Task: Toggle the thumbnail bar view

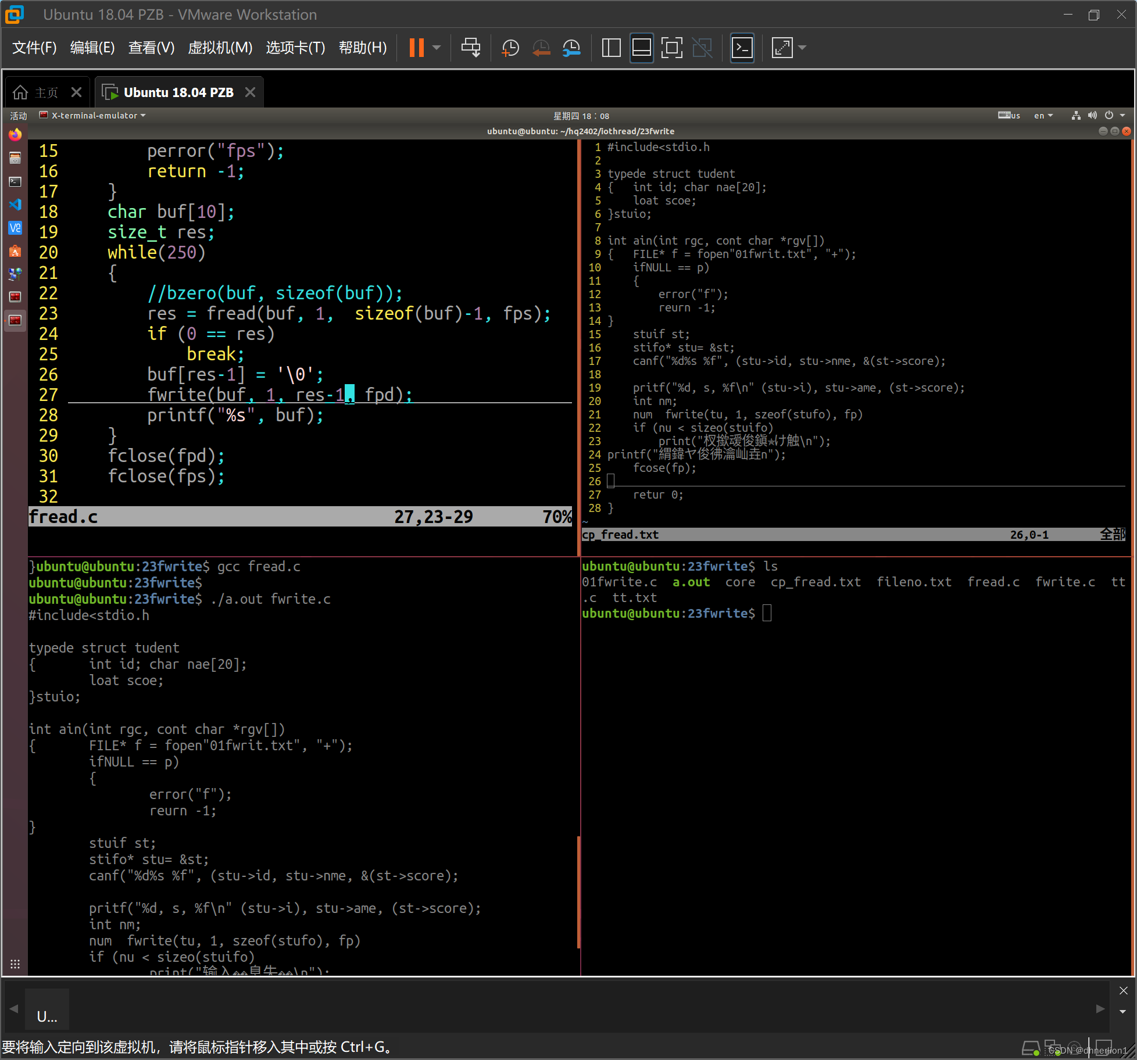Action: (x=641, y=48)
